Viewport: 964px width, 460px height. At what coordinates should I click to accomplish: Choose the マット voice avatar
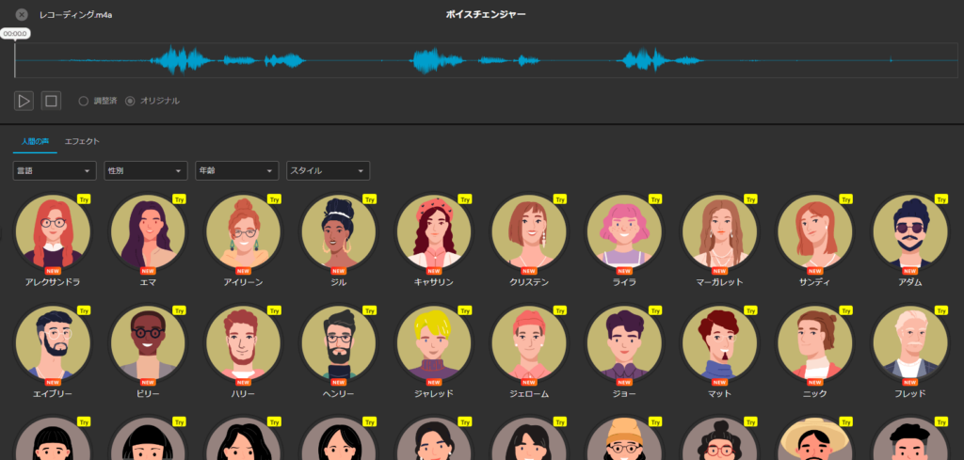point(719,344)
